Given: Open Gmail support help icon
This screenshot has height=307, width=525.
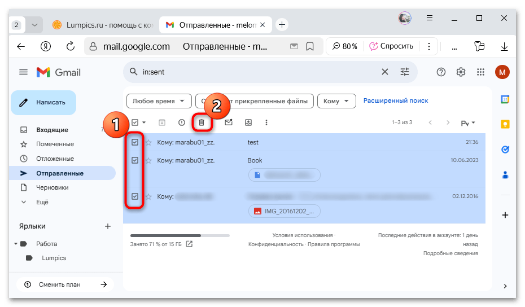Looking at the screenshot, I should coord(441,72).
